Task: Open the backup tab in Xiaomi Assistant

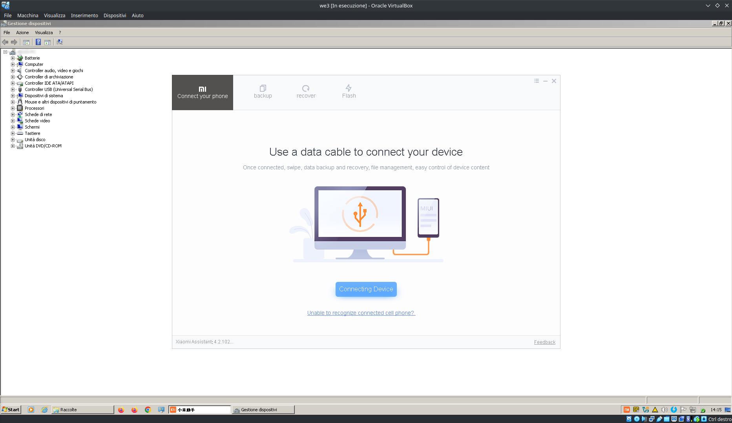Action: pos(263,92)
